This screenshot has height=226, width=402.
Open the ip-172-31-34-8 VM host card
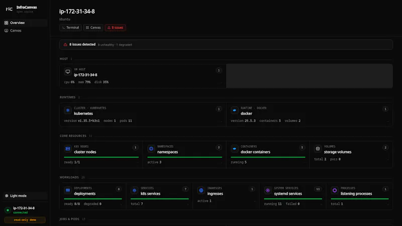click(x=143, y=76)
